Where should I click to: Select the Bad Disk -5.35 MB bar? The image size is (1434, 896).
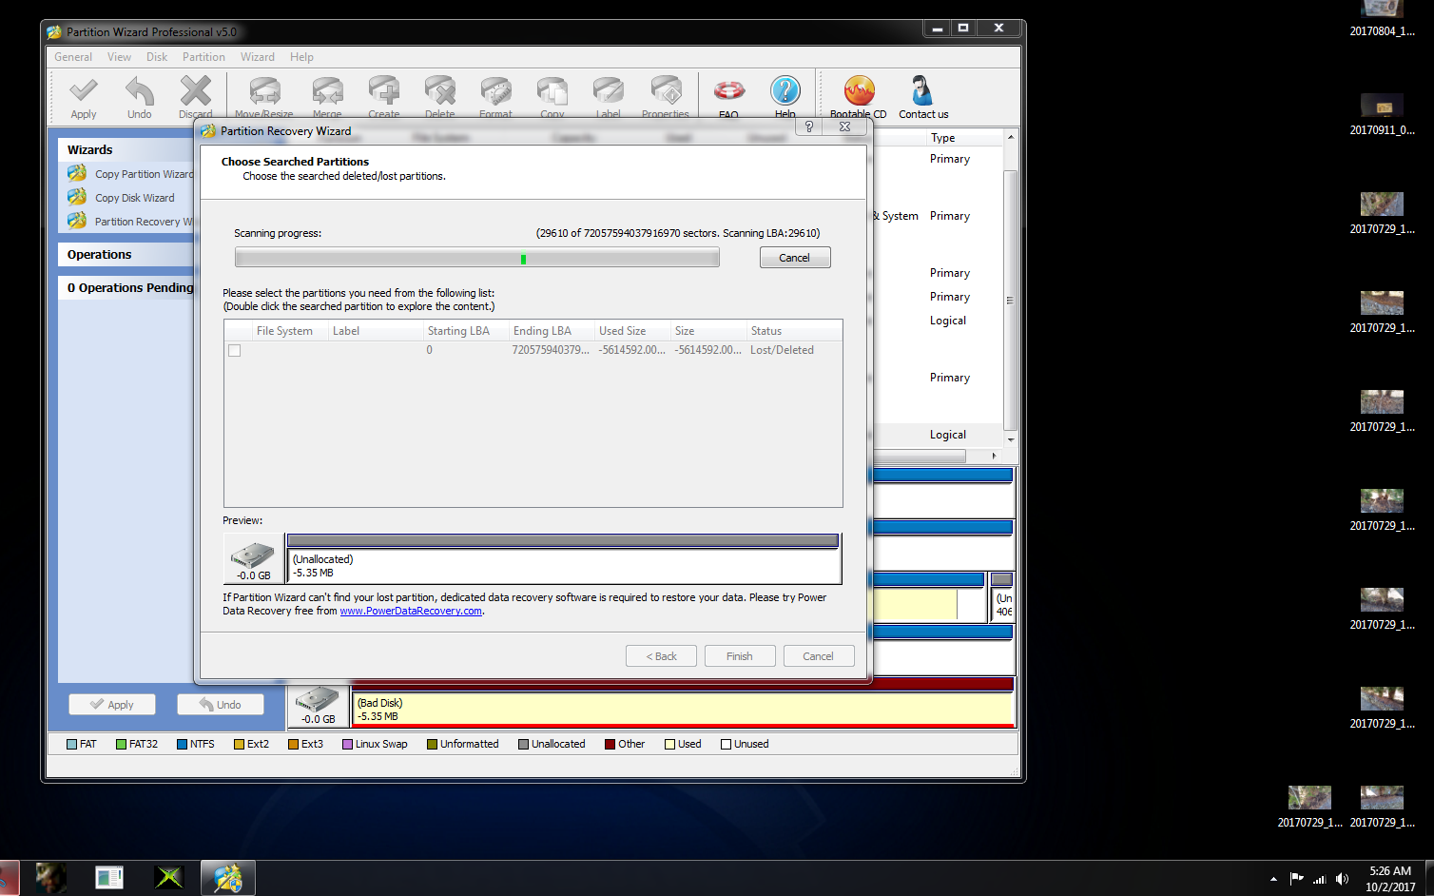pyautogui.click(x=683, y=703)
